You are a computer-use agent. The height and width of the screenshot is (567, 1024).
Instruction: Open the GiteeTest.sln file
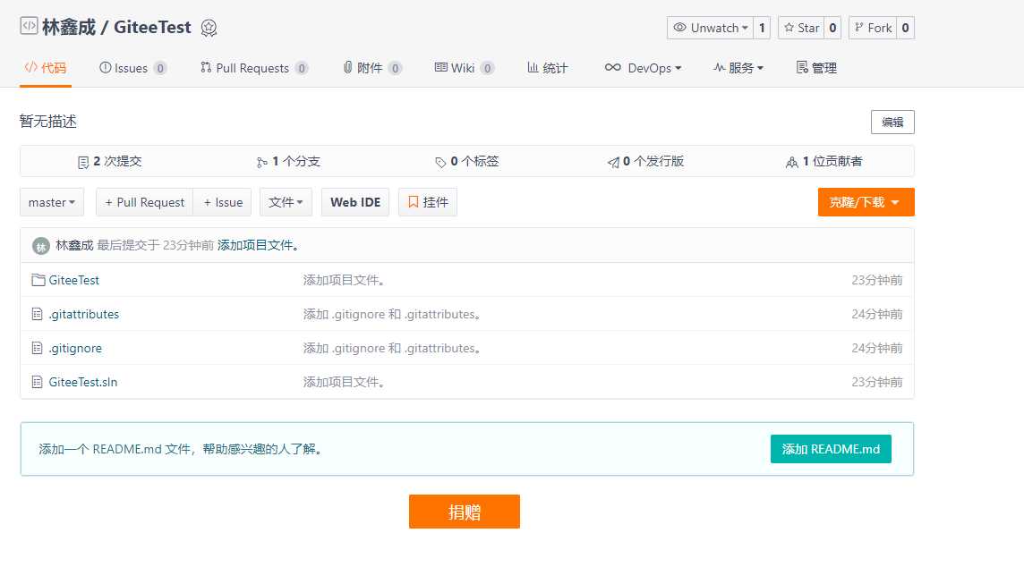coord(83,382)
